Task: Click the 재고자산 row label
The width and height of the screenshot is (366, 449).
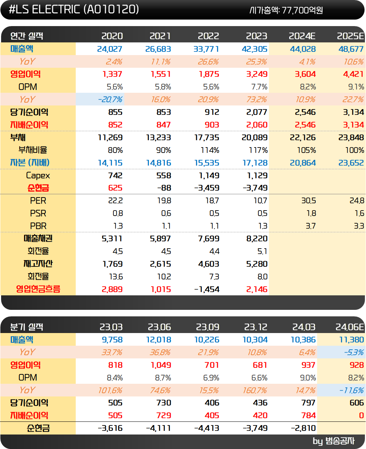Action: pyautogui.click(x=38, y=264)
